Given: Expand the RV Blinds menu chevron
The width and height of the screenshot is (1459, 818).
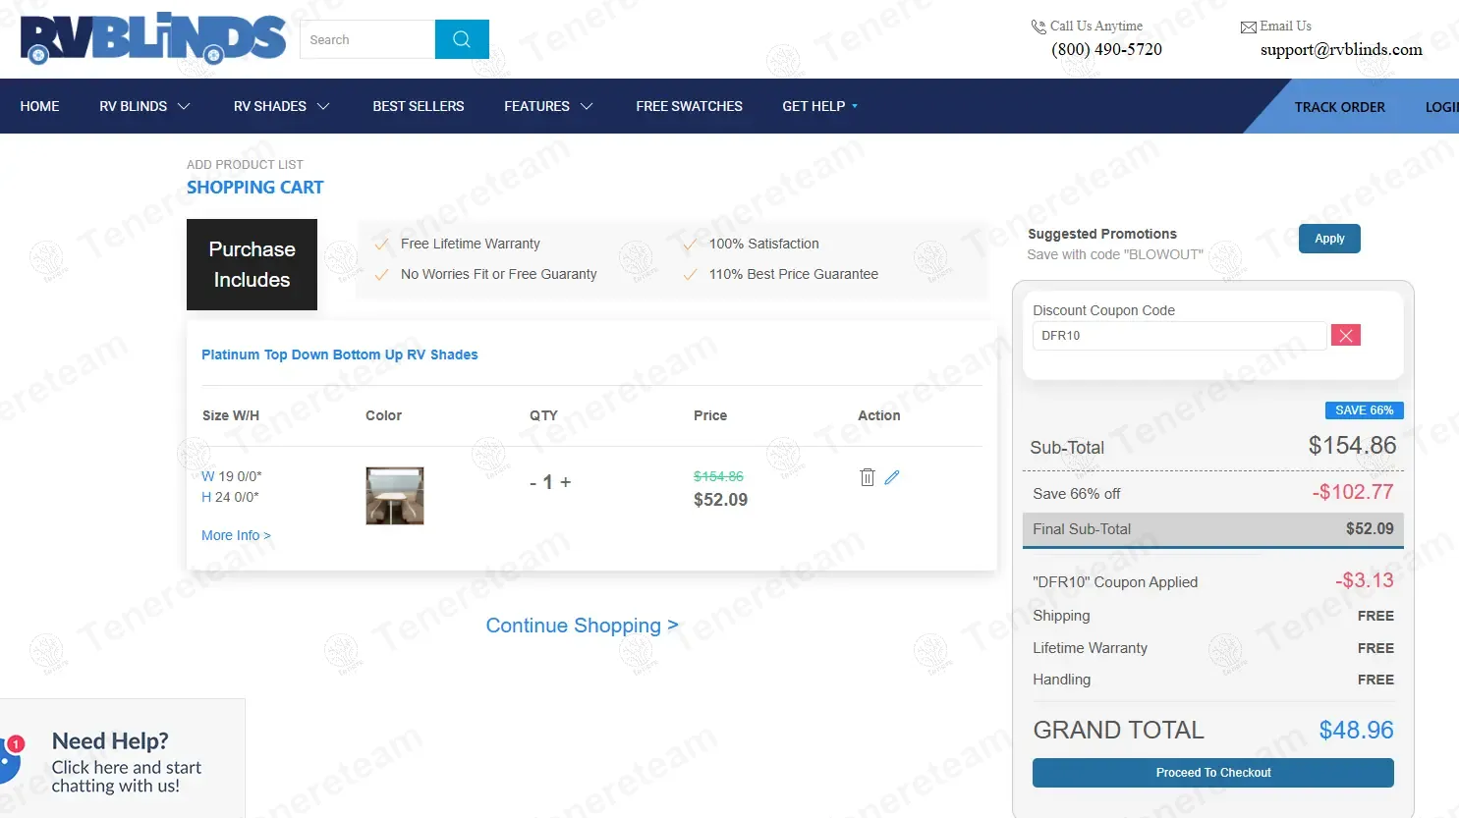Looking at the screenshot, I should [184, 106].
